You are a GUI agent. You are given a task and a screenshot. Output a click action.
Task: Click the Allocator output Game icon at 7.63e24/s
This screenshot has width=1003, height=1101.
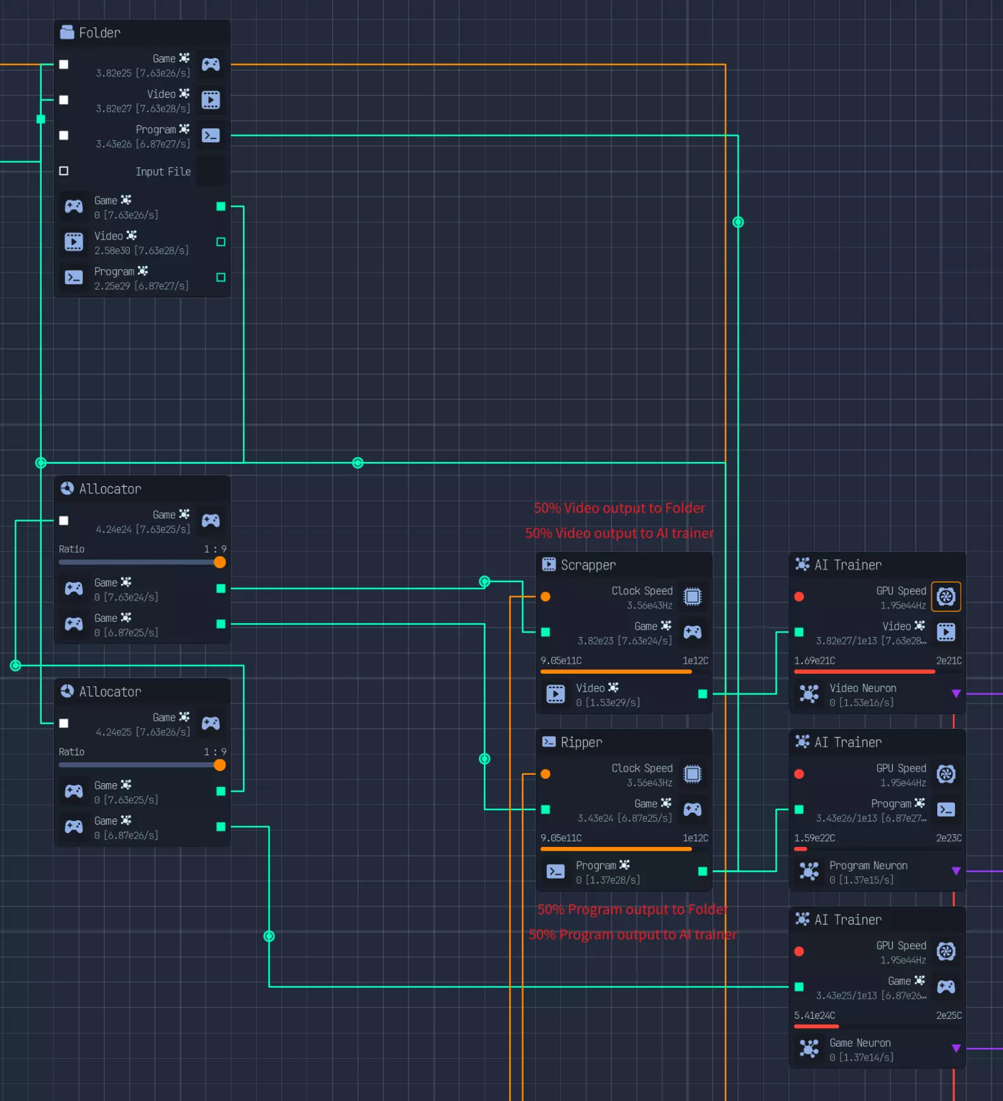click(74, 588)
